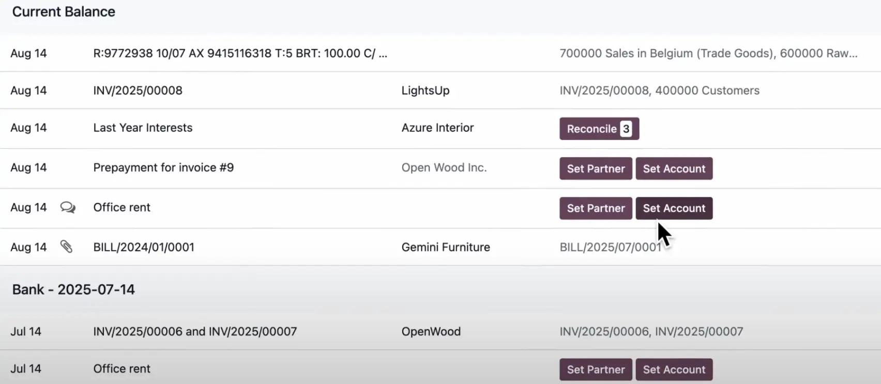The image size is (881, 384).
Task: Select the Jul 14 Office rent label
Action: (121, 368)
